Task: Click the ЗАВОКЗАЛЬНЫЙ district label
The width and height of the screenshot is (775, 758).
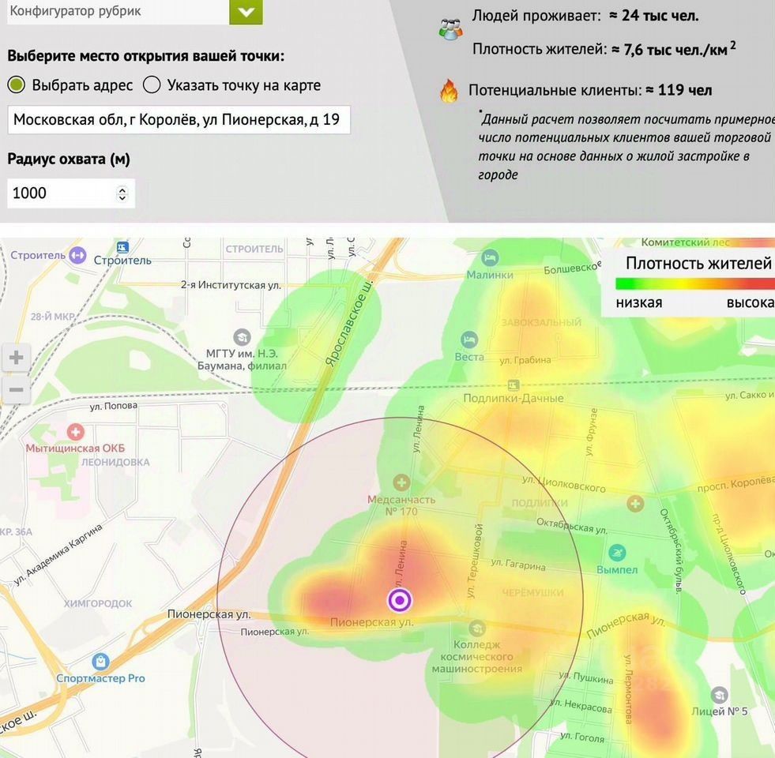Action: click(x=541, y=322)
